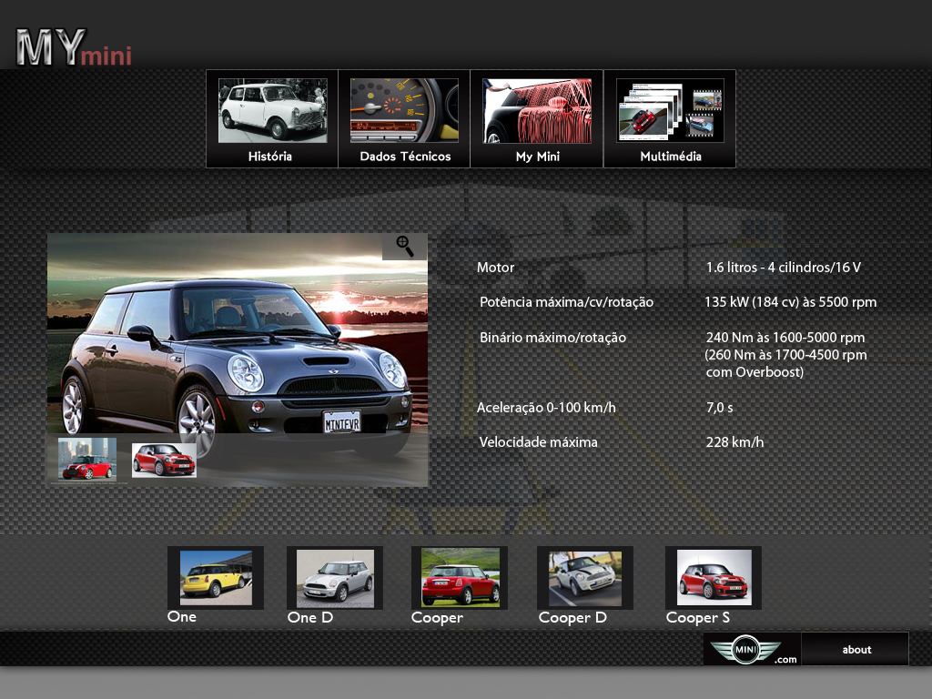Click the about button
Screen dimensions: 932x699
[856, 650]
